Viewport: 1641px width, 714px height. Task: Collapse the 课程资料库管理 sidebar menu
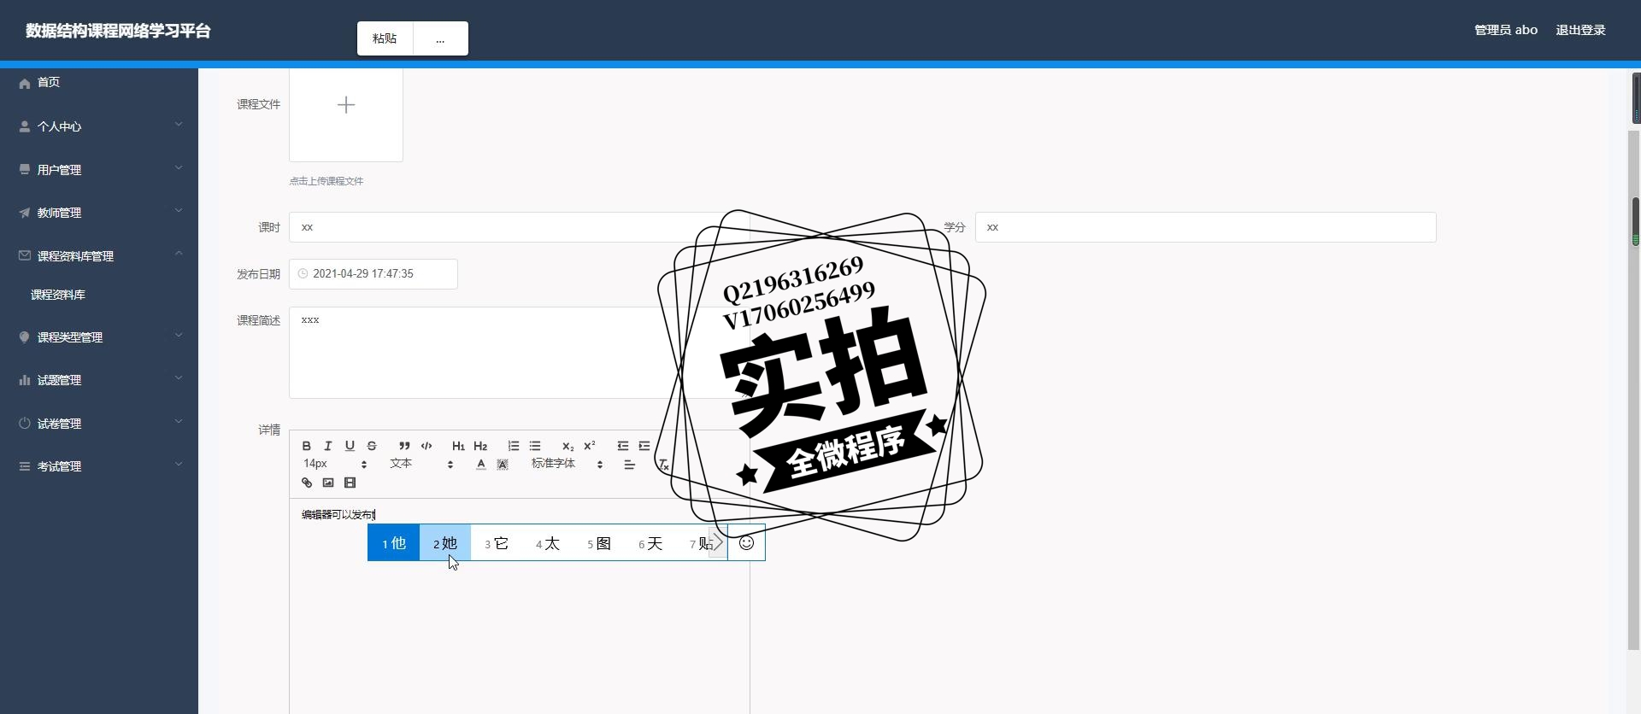tap(99, 256)
